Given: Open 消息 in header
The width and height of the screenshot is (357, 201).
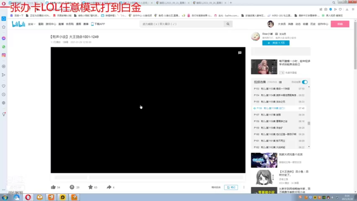Looking at the screenshot, I should (291, 24).
